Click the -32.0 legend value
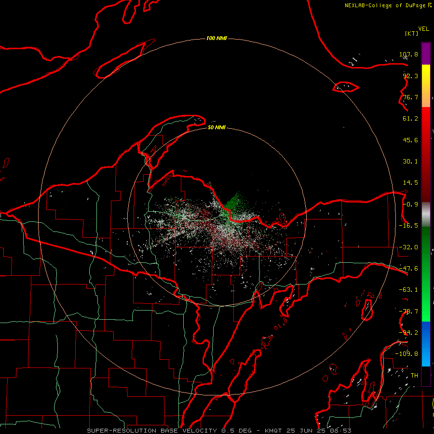The width and height of the screenshot is (434, 434). [x=408, y=247]
